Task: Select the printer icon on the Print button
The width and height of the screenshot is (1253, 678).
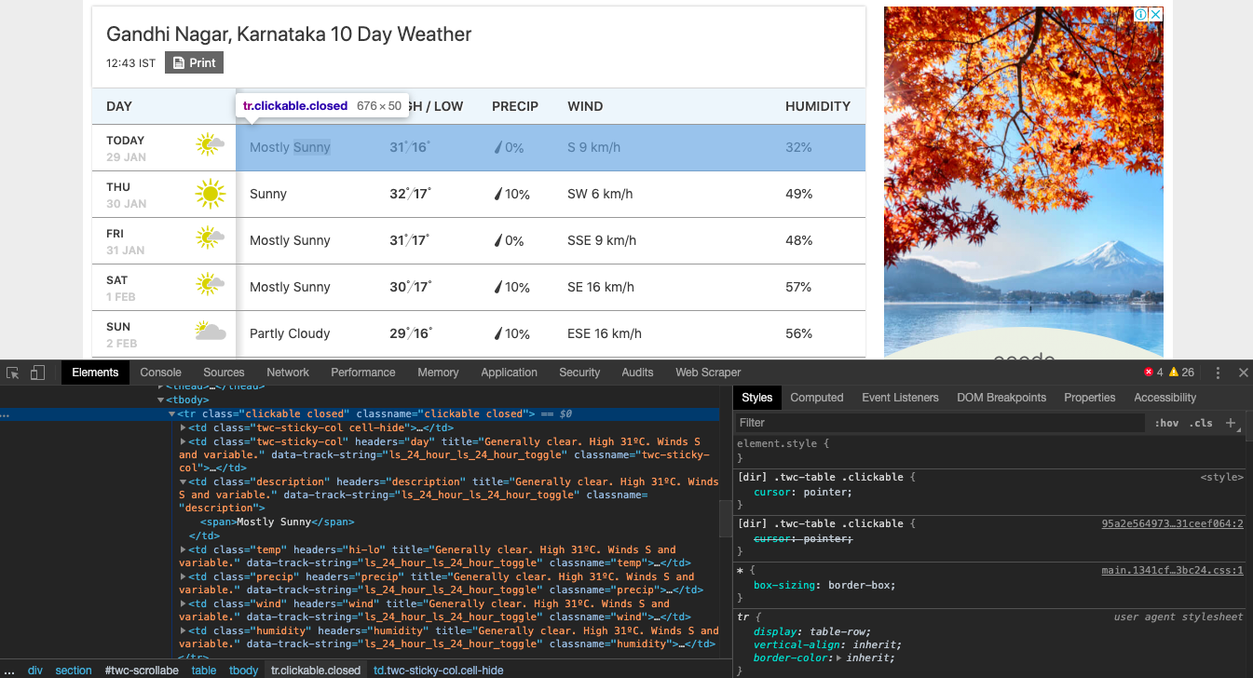Action: point(177,62)
